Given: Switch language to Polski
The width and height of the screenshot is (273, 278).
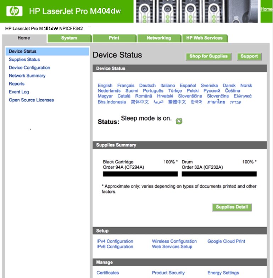Looking at the screenshot, I should (x=193, y=91).
